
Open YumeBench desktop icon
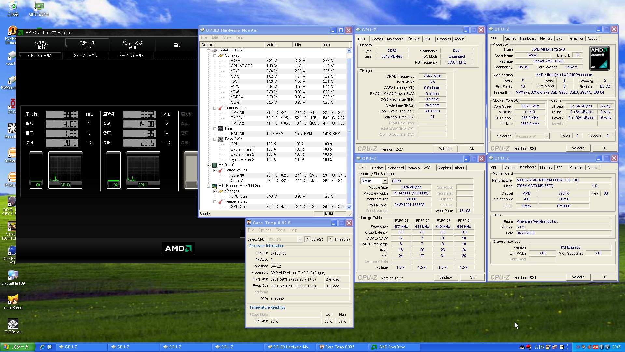point(13,300)
